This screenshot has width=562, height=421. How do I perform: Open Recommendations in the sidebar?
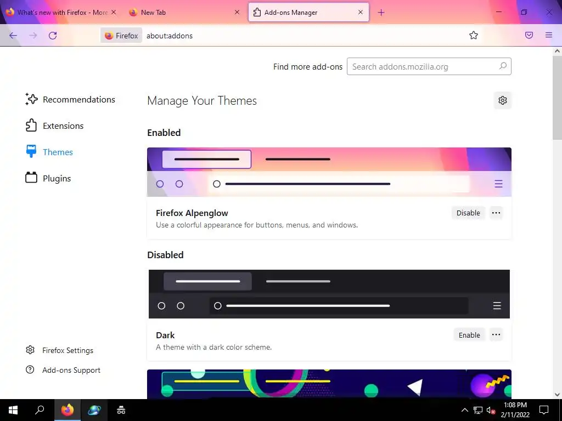(70, 100)
